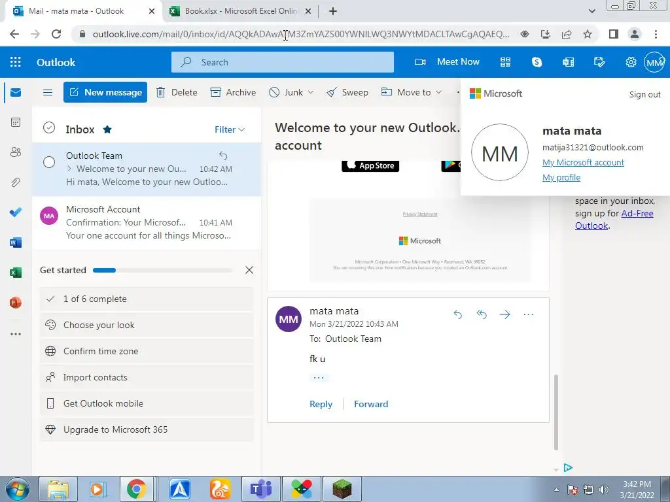Click Forward link below the message

[371, 404]
